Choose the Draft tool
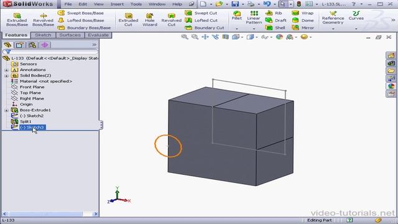Screen dimensions: 398x224 [x=276, y=21]
